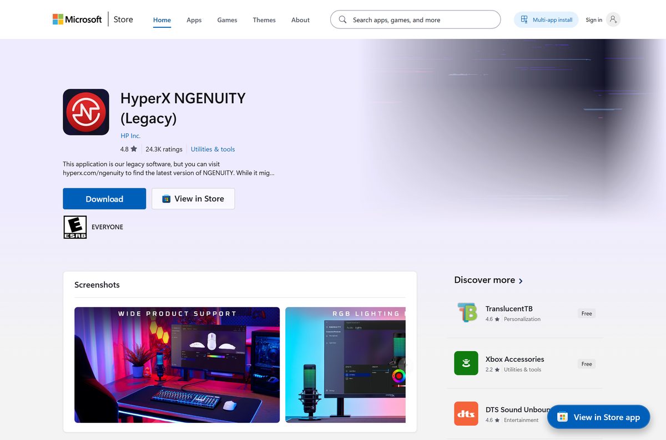Viewport: 666px width, 440px height.
Task: Click the floating View in Store app button
Action: point(598,417)
